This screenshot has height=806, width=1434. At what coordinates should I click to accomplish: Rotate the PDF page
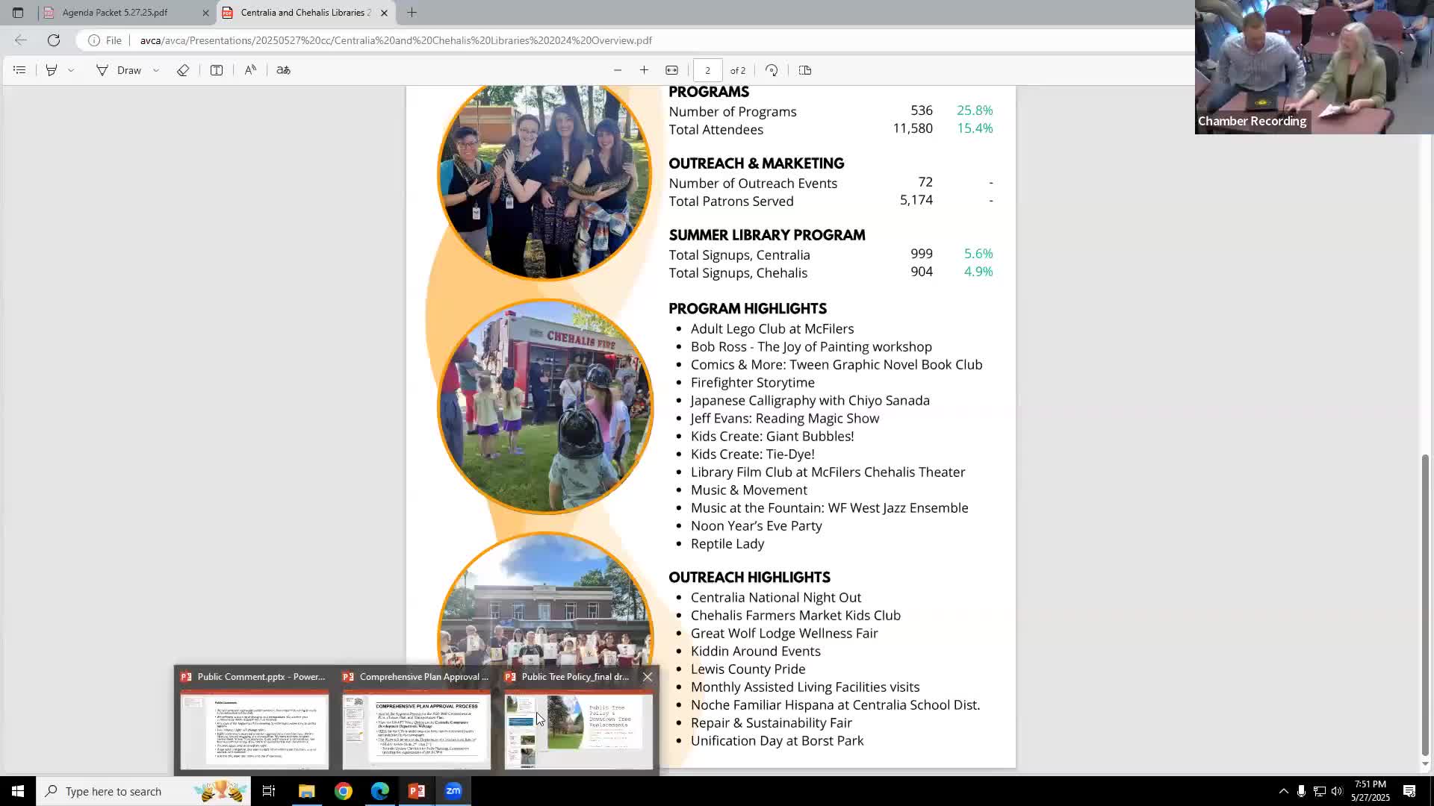pyautogui.click(x=772, y=70)
